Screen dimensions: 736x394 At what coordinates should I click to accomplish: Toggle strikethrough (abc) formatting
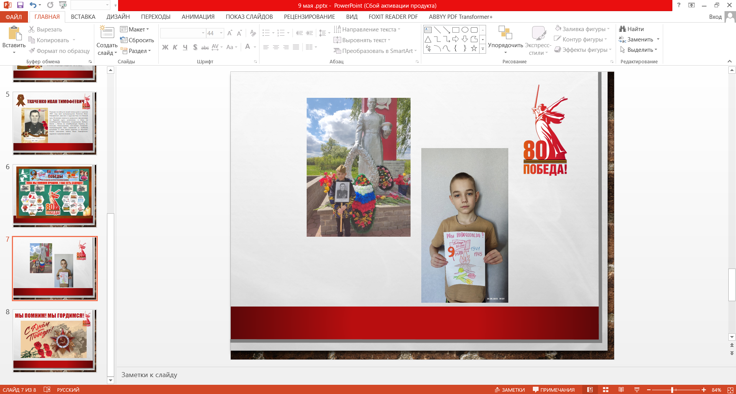coord(205,47)
